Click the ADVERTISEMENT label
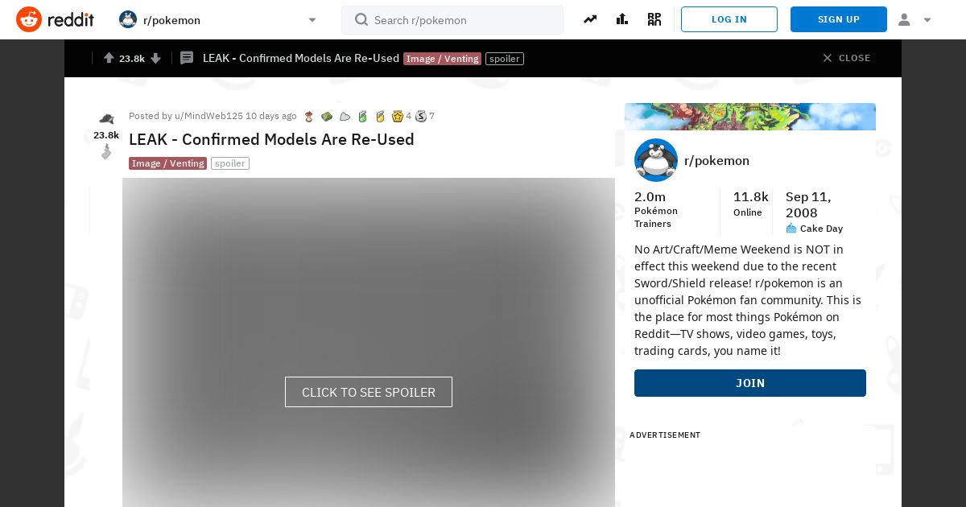This screenshot has height=507, width=966. click(665, 435)
